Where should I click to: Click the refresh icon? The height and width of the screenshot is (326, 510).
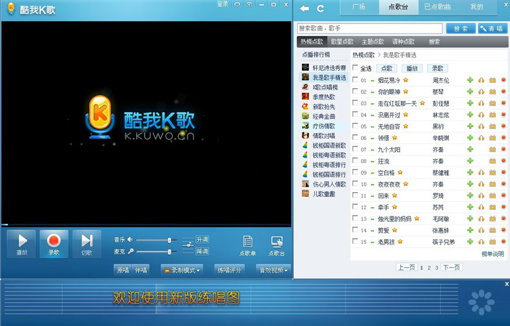coord(320,8)
